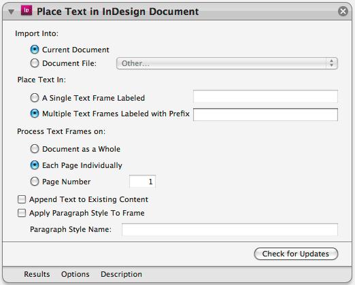Click the page number value field
355x285 pixels.
tap(142, 182)
